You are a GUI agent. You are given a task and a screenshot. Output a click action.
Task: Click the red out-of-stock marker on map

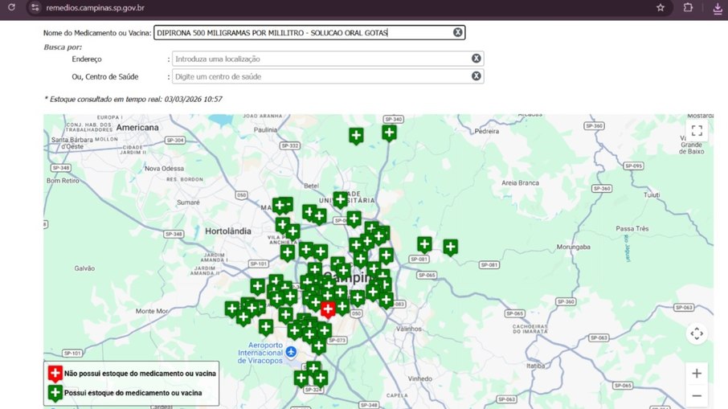328,309
